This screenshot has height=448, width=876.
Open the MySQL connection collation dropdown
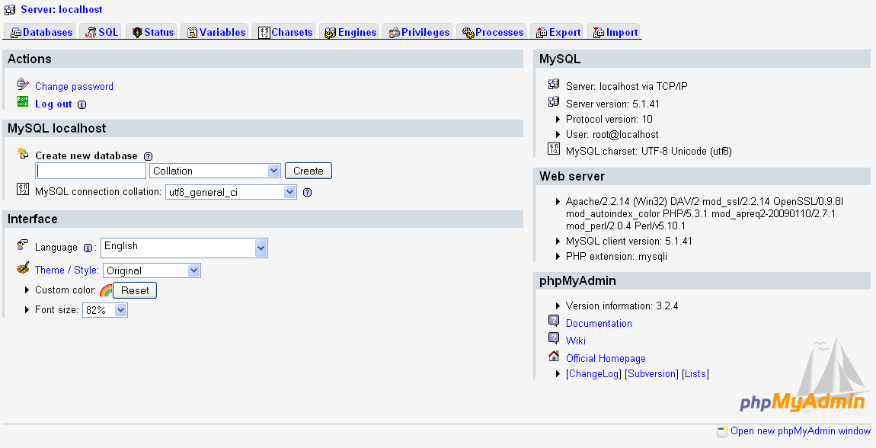[x=230, y=192]
